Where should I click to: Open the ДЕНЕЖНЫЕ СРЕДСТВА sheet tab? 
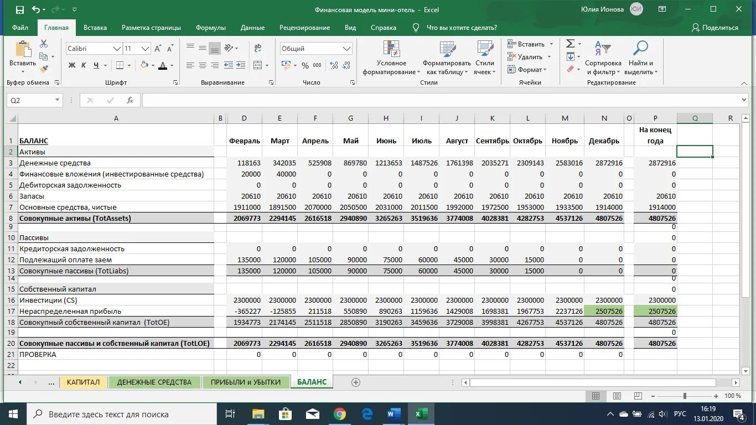[154, 382]
